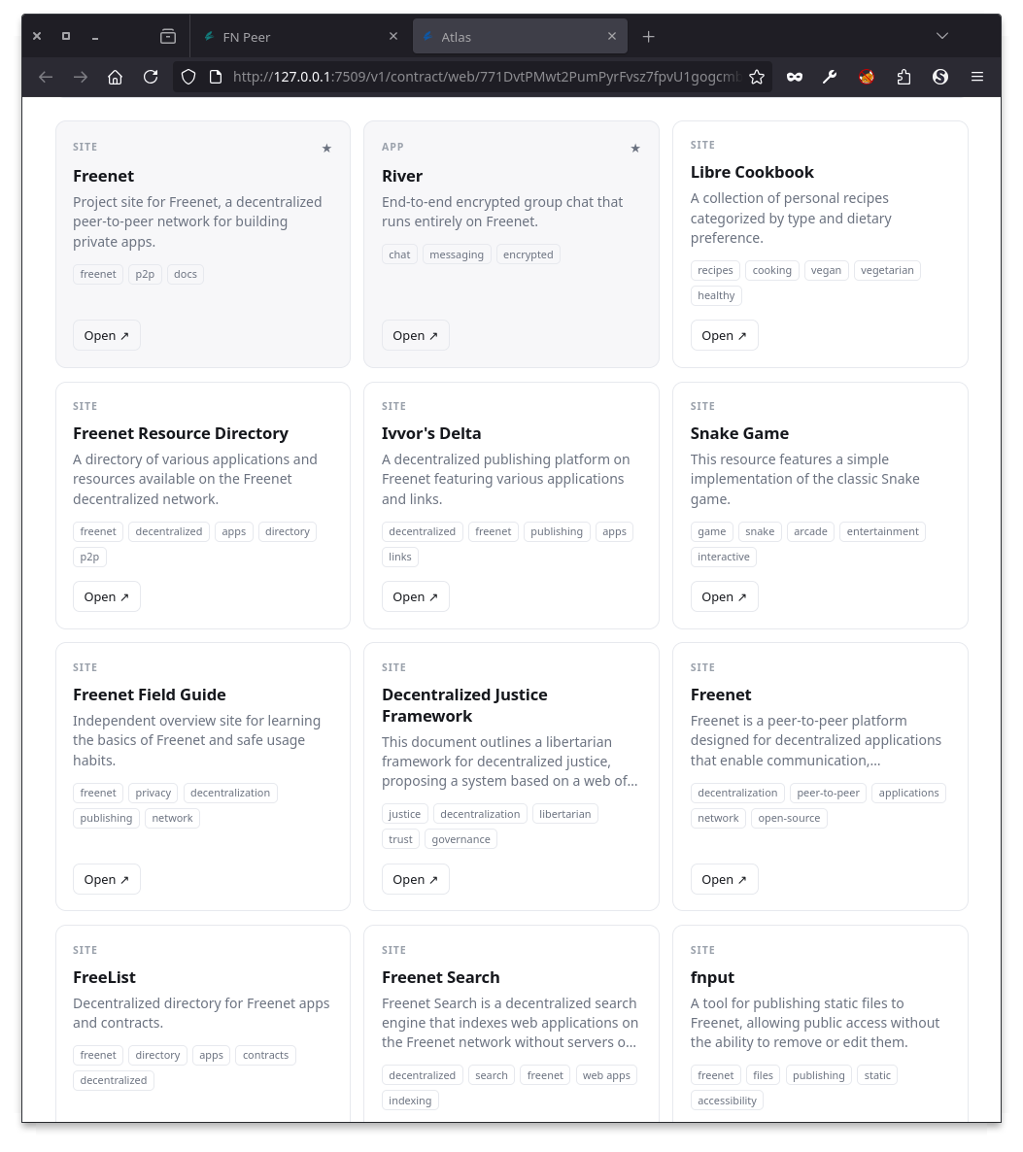Click the 'vegan' tag on Libre Cookbook
Viewport: 1023px width, 1152px height.
coord(826,270)
